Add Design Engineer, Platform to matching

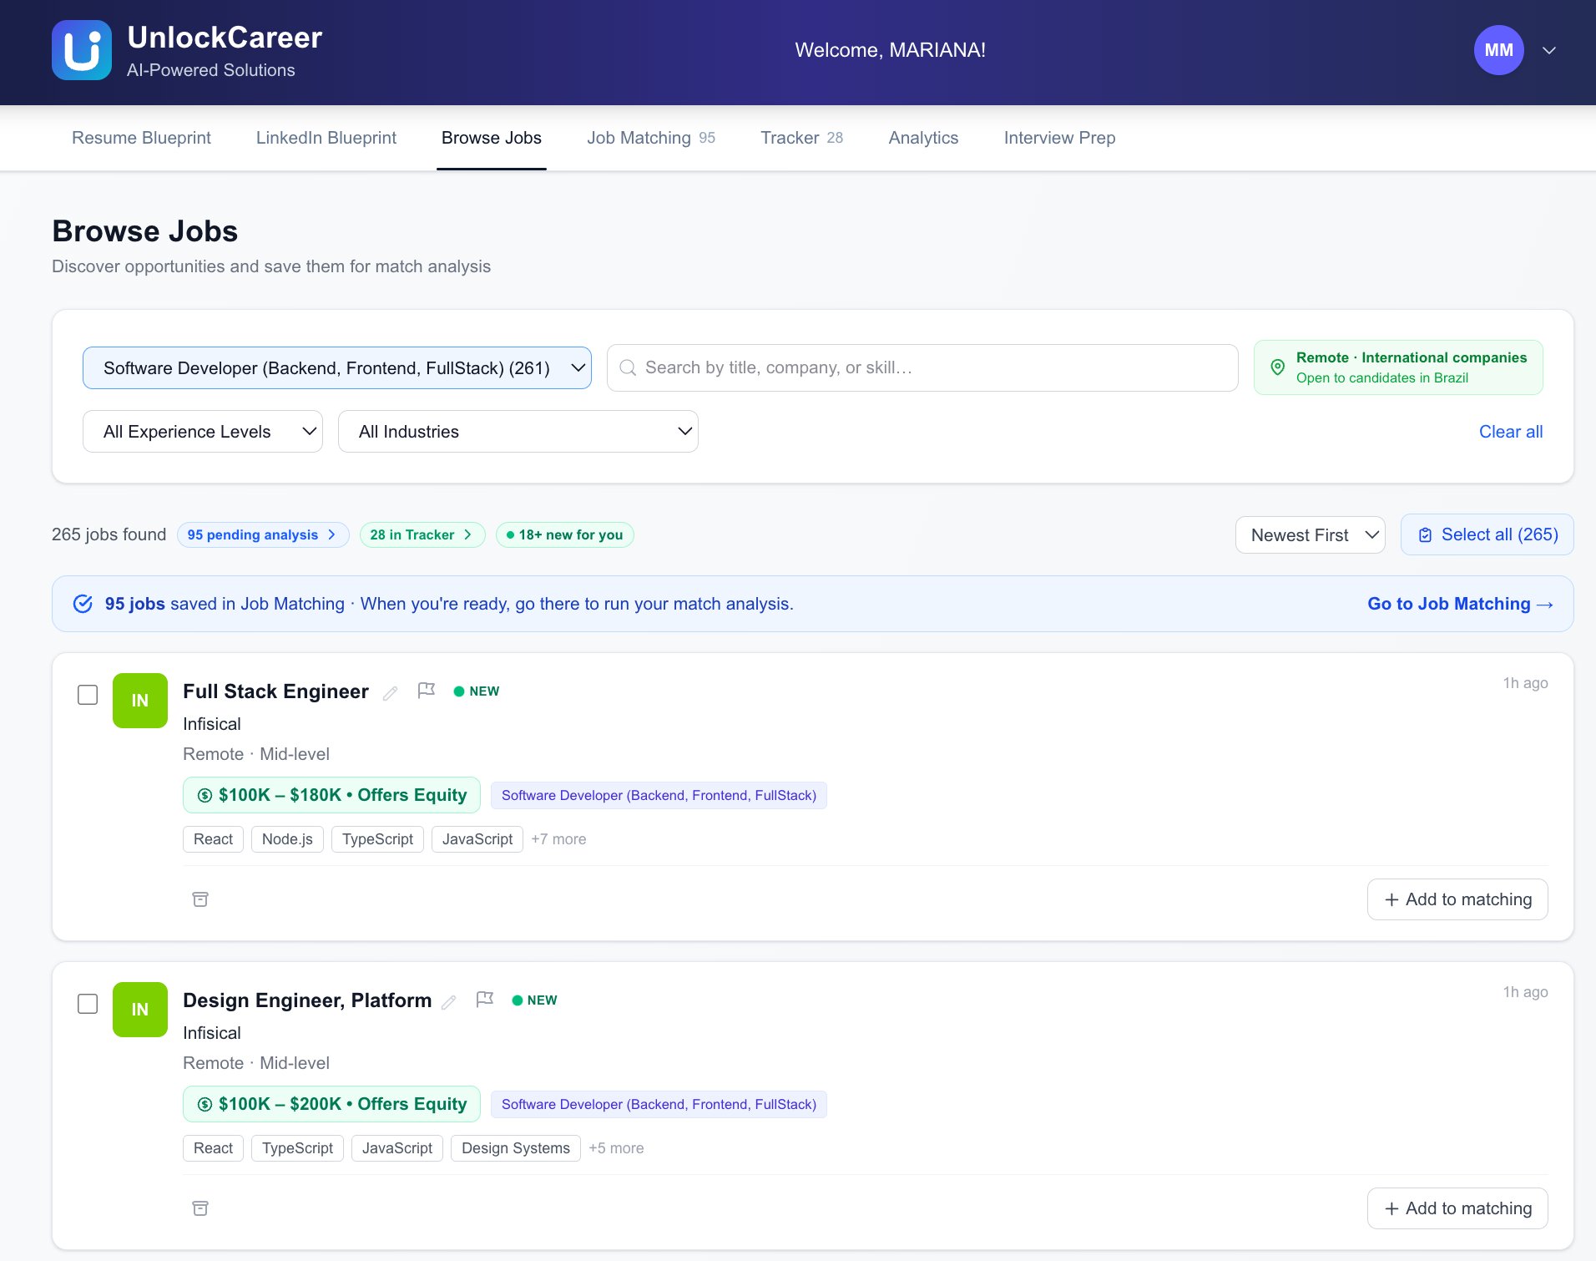click(1457, 1208)
